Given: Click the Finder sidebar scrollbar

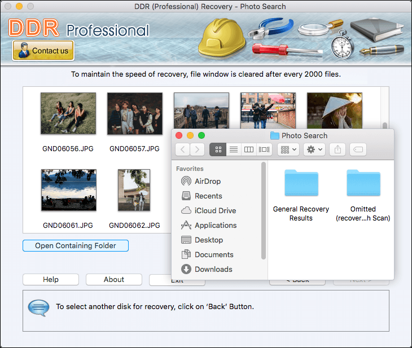Looking at the screenshot, I should coord(263,210).
